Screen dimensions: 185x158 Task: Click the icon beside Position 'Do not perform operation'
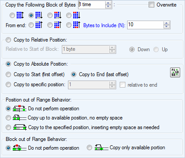click(x=19, y=109)
